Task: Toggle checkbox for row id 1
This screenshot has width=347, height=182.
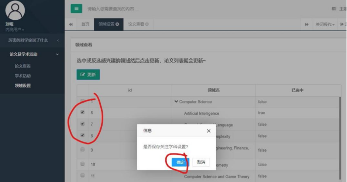Action: coord(82,101)
